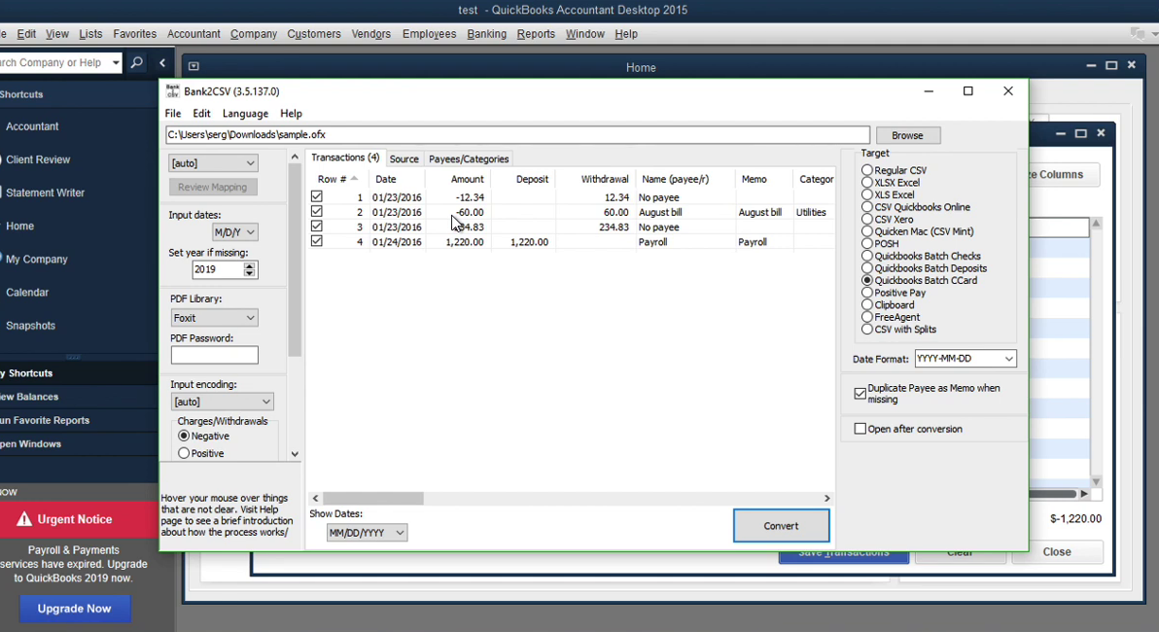Open Snapshots in the sidebar
1159x632 pixels.
pos(30,326)
